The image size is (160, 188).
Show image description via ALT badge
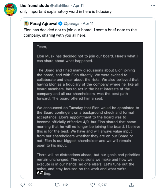coord(40,172)
